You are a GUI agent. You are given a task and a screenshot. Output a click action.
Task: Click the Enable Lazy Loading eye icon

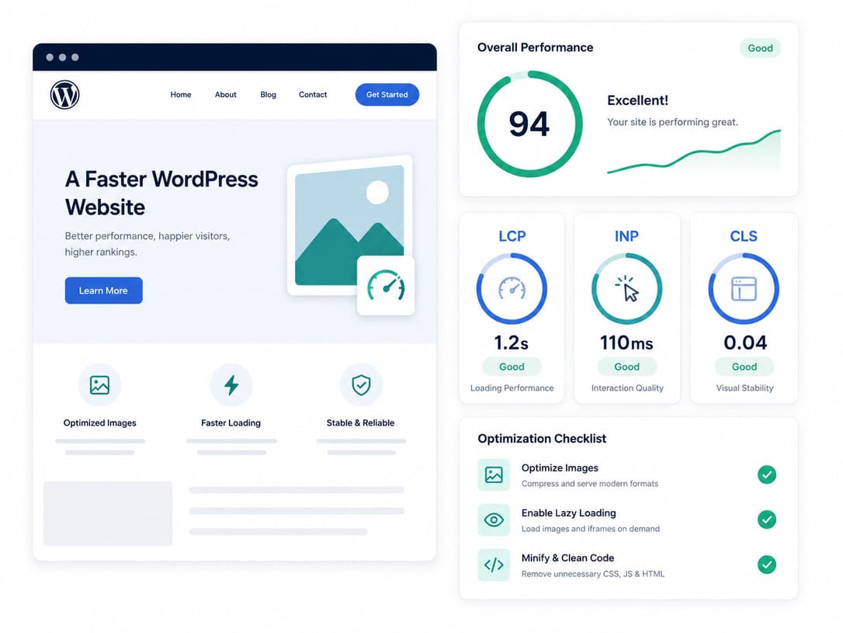(x=494, y=520)
